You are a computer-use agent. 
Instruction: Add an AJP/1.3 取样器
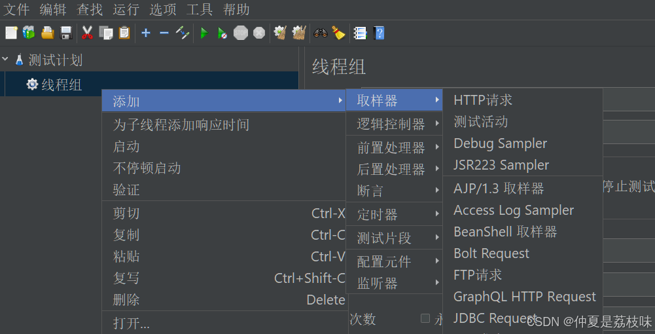523,189
